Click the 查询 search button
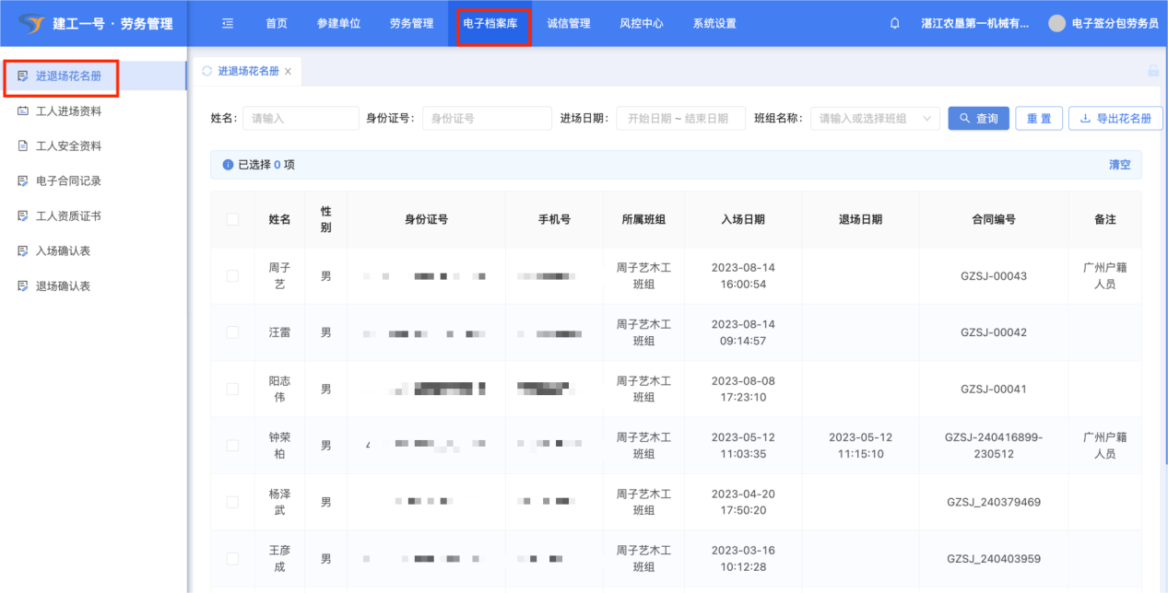Screen dimensions: 1168x593 (x=978, y=119)
